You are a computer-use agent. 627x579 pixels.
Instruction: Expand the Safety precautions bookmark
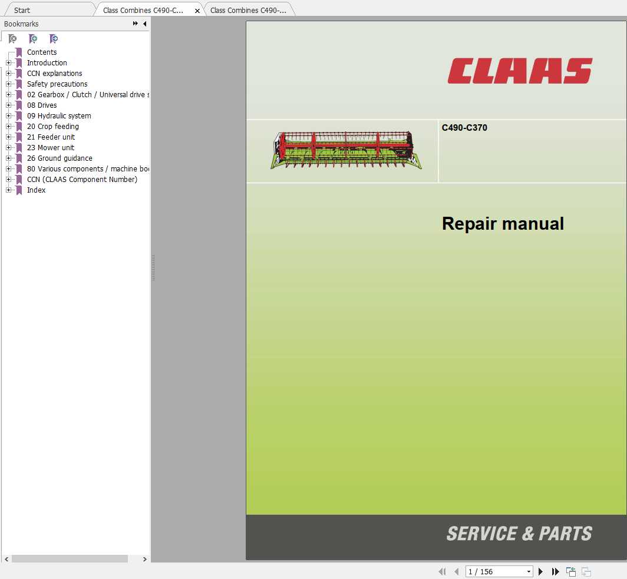tap(8, 84)
